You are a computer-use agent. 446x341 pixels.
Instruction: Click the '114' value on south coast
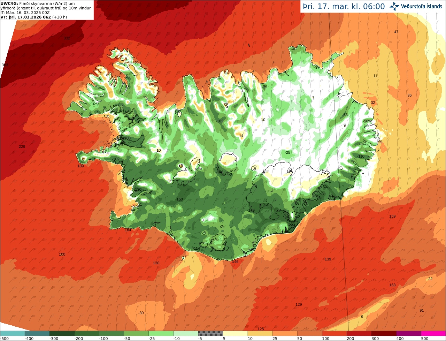tap(197, 248)
